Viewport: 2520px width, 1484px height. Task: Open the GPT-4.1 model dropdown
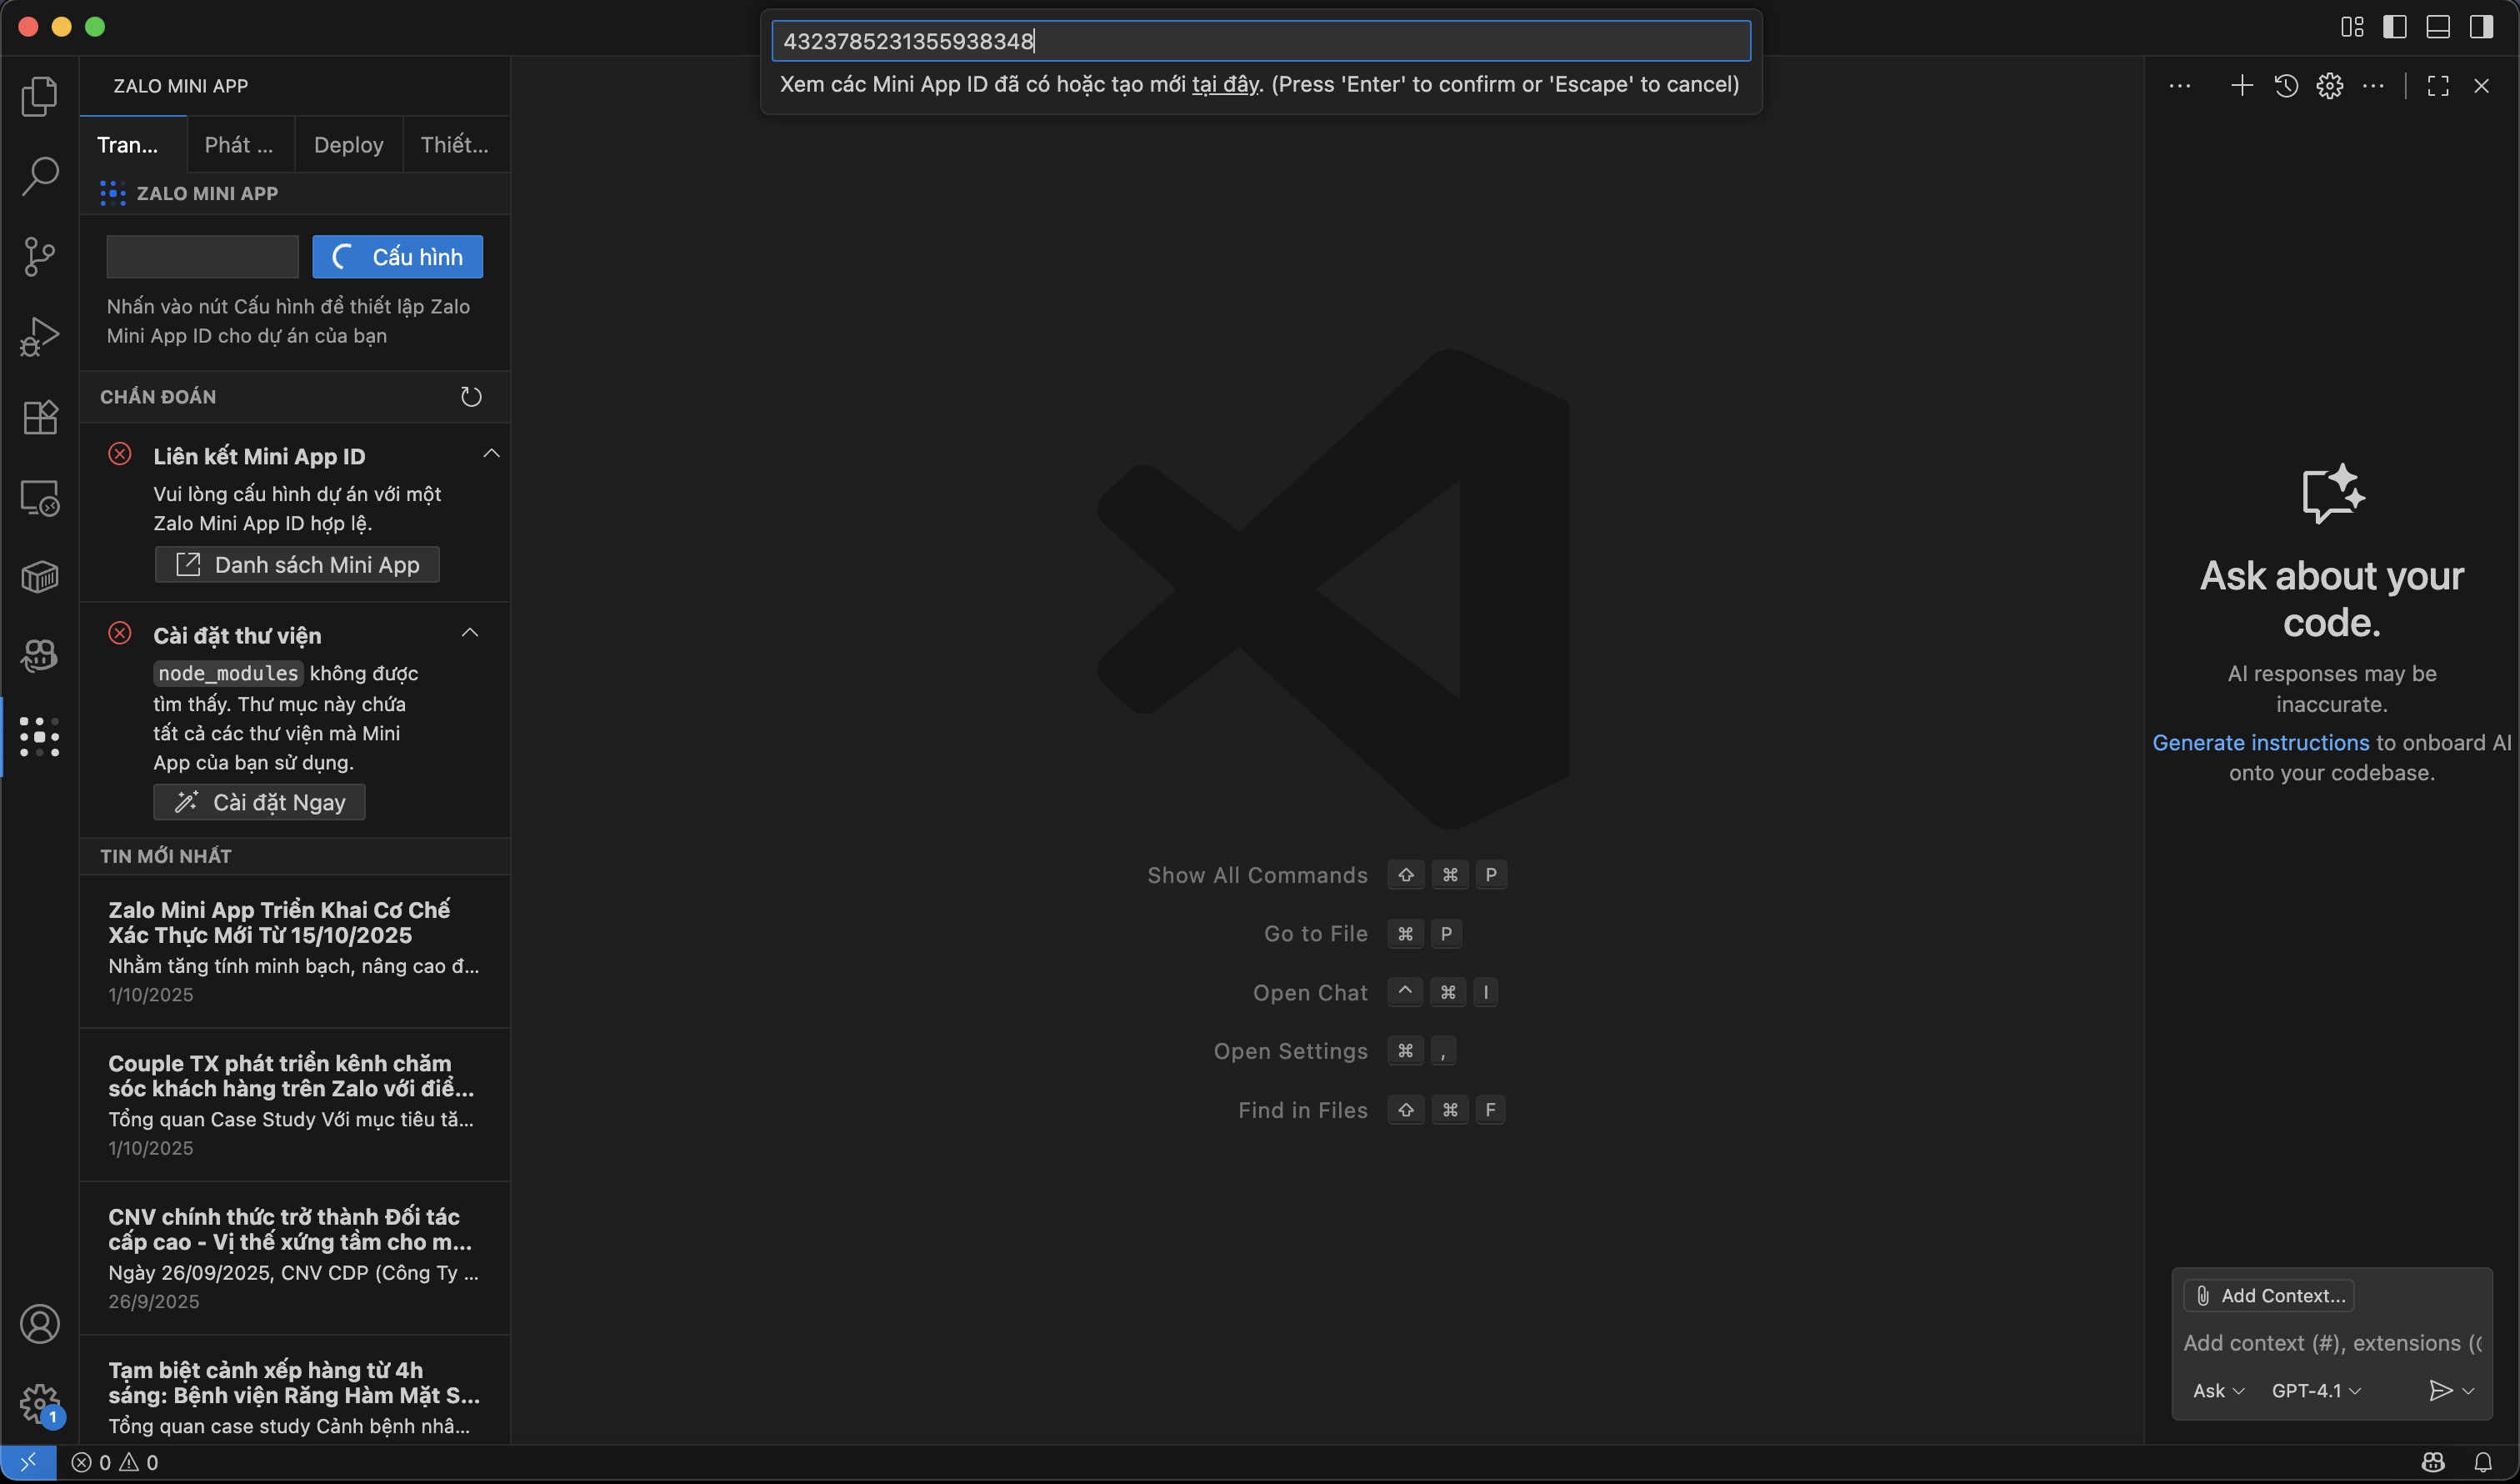2314,1390
